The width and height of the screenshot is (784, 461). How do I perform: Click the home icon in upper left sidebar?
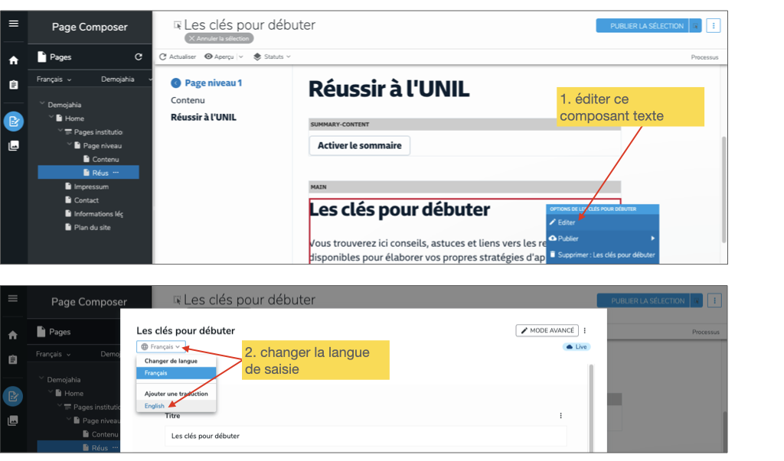pyautogui.click(x=13, y=60)
